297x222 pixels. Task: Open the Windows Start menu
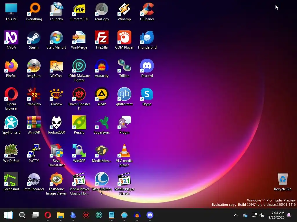point(8,215)
